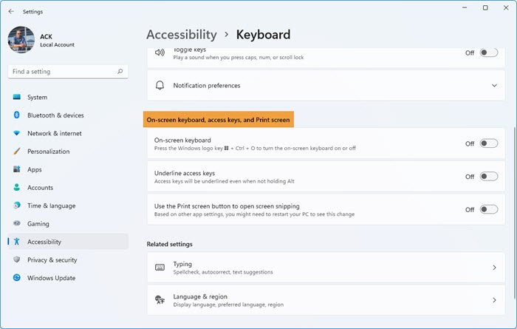This screenshot has width=517, height=329.
Task: Turn on the On-screen keyboard toggle
Action: point(488,143)
